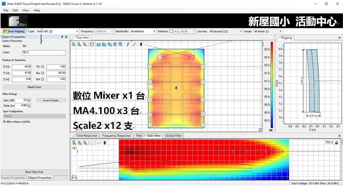Pin the Object Properties panel
The height and width of the screenshot is (186, 343).
[x=62, y=37]
